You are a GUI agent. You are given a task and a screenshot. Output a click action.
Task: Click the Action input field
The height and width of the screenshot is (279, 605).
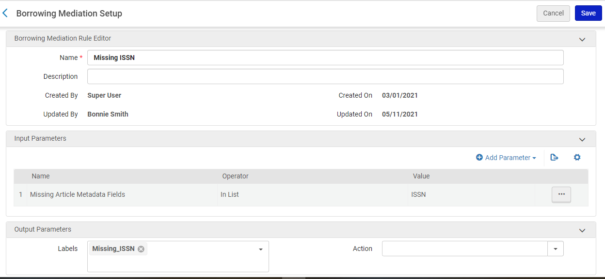tap(465, 249)
